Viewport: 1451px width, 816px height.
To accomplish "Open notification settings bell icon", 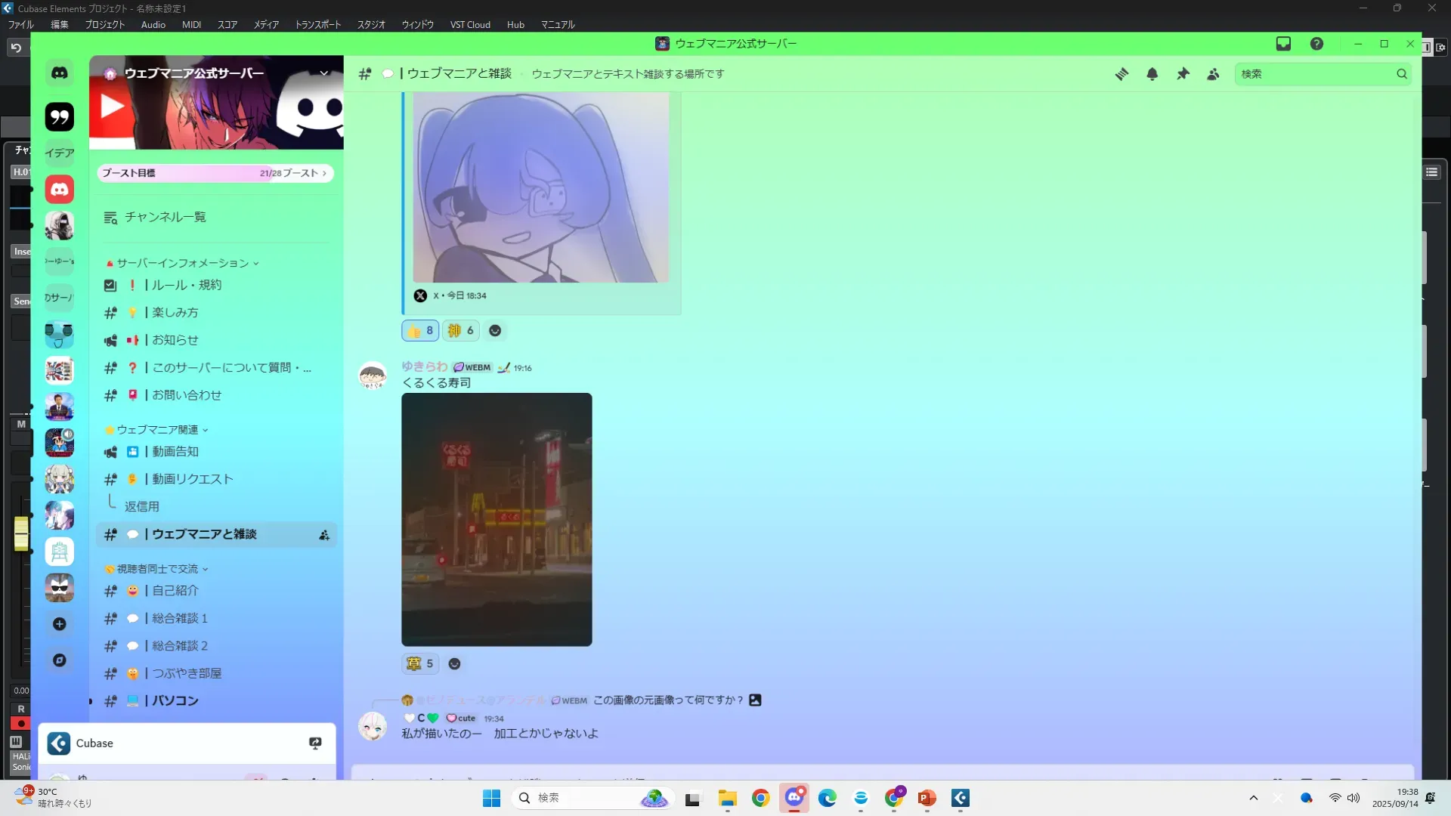I will (x=1152, y=74).
